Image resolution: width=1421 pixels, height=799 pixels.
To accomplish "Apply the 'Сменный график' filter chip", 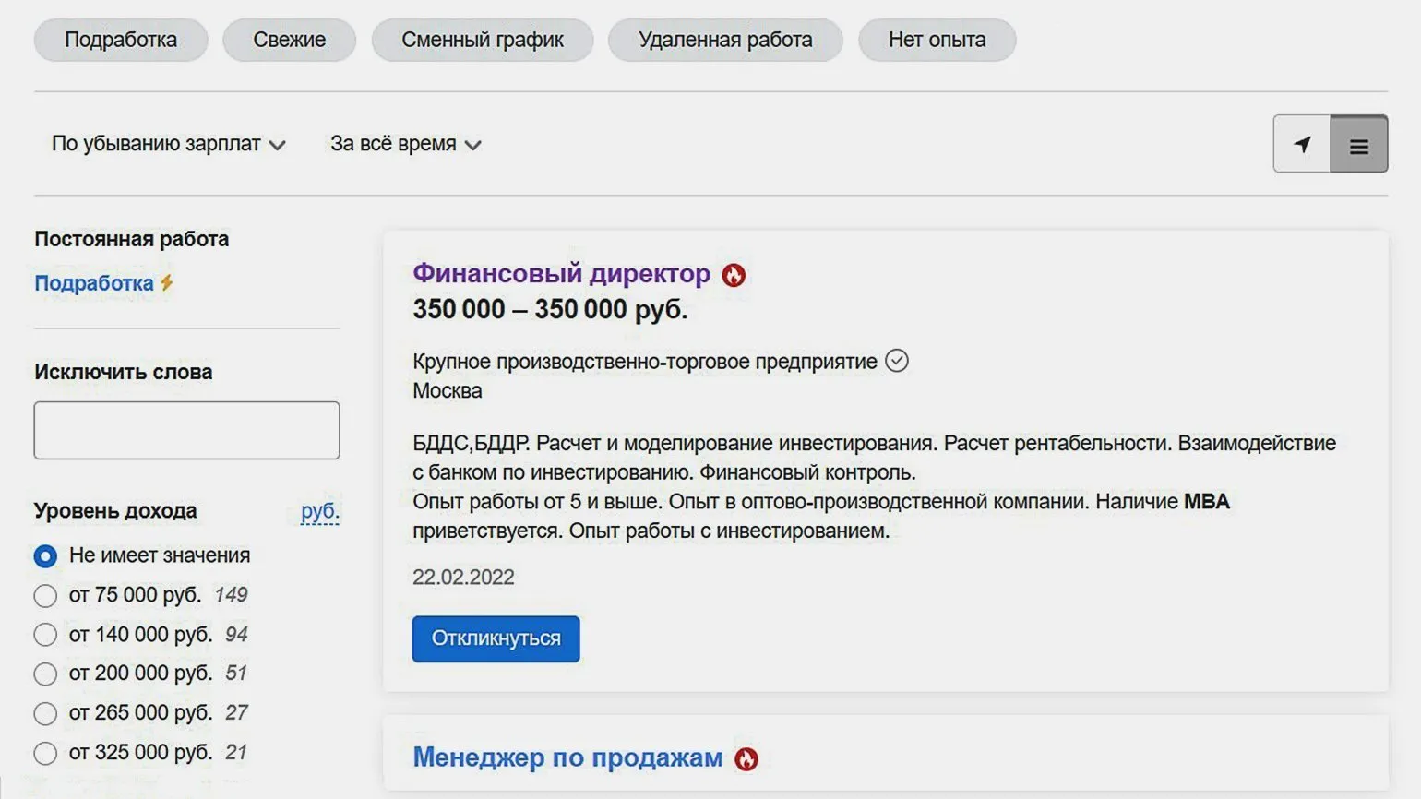I will [x=483, y=41].
